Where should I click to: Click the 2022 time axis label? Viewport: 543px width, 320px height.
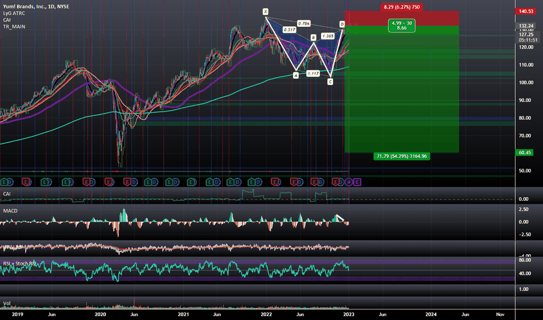[266, 314]
